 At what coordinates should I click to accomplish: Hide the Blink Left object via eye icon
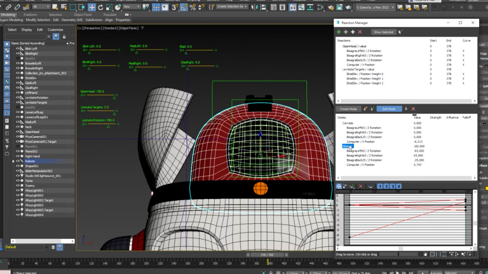click(x=18, y=49)
